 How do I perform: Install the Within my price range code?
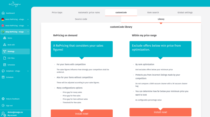160,112
